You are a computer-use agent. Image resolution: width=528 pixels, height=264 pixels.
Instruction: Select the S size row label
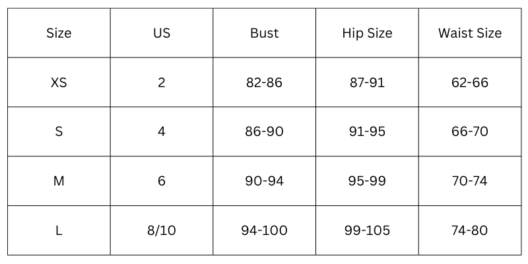(x=59, y=131)
